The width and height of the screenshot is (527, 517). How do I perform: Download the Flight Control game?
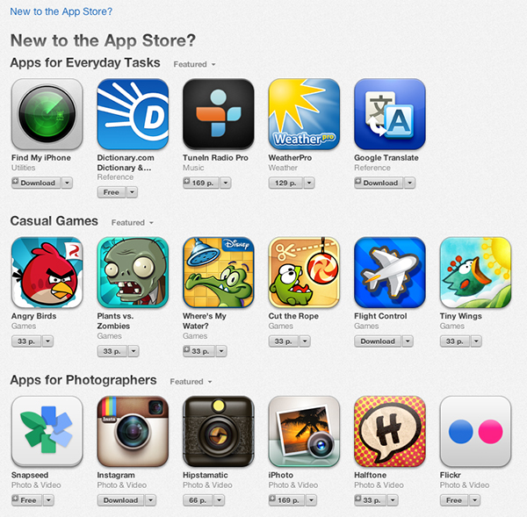pyautogui.click(x=378, y=341)
